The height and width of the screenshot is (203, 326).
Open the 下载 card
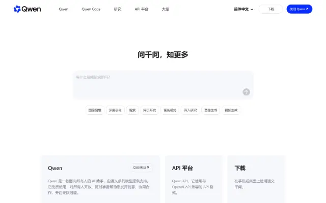[256, 179]
